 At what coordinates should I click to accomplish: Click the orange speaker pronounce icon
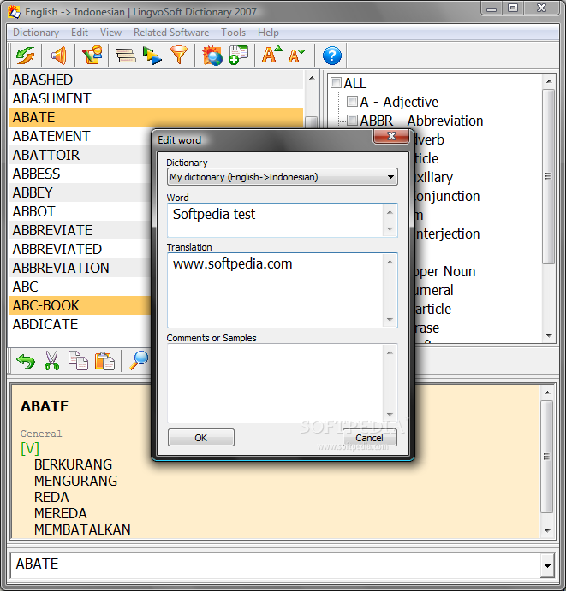(x=58, y=56)
